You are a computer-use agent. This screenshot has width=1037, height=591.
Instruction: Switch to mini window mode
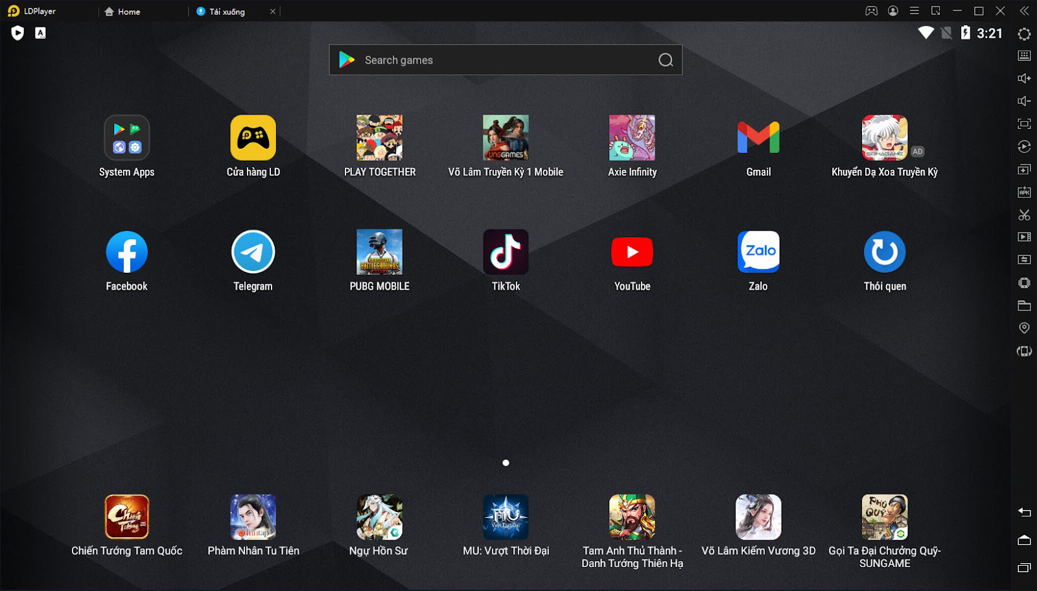tap(936, 11)
